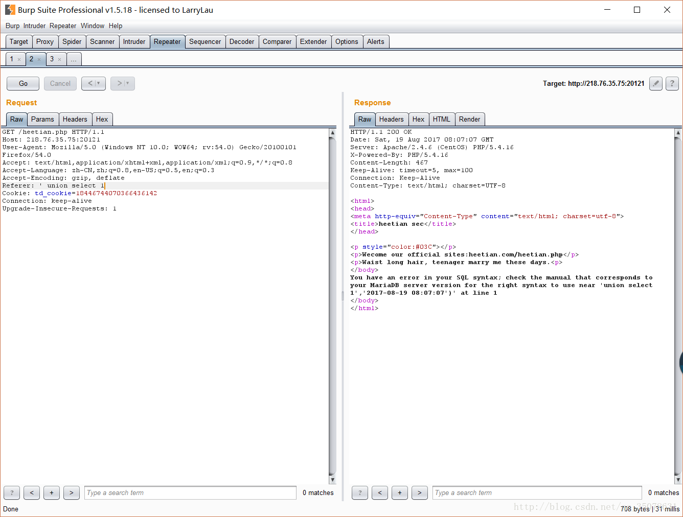Switch to the Spider tab

click(72, 42)
